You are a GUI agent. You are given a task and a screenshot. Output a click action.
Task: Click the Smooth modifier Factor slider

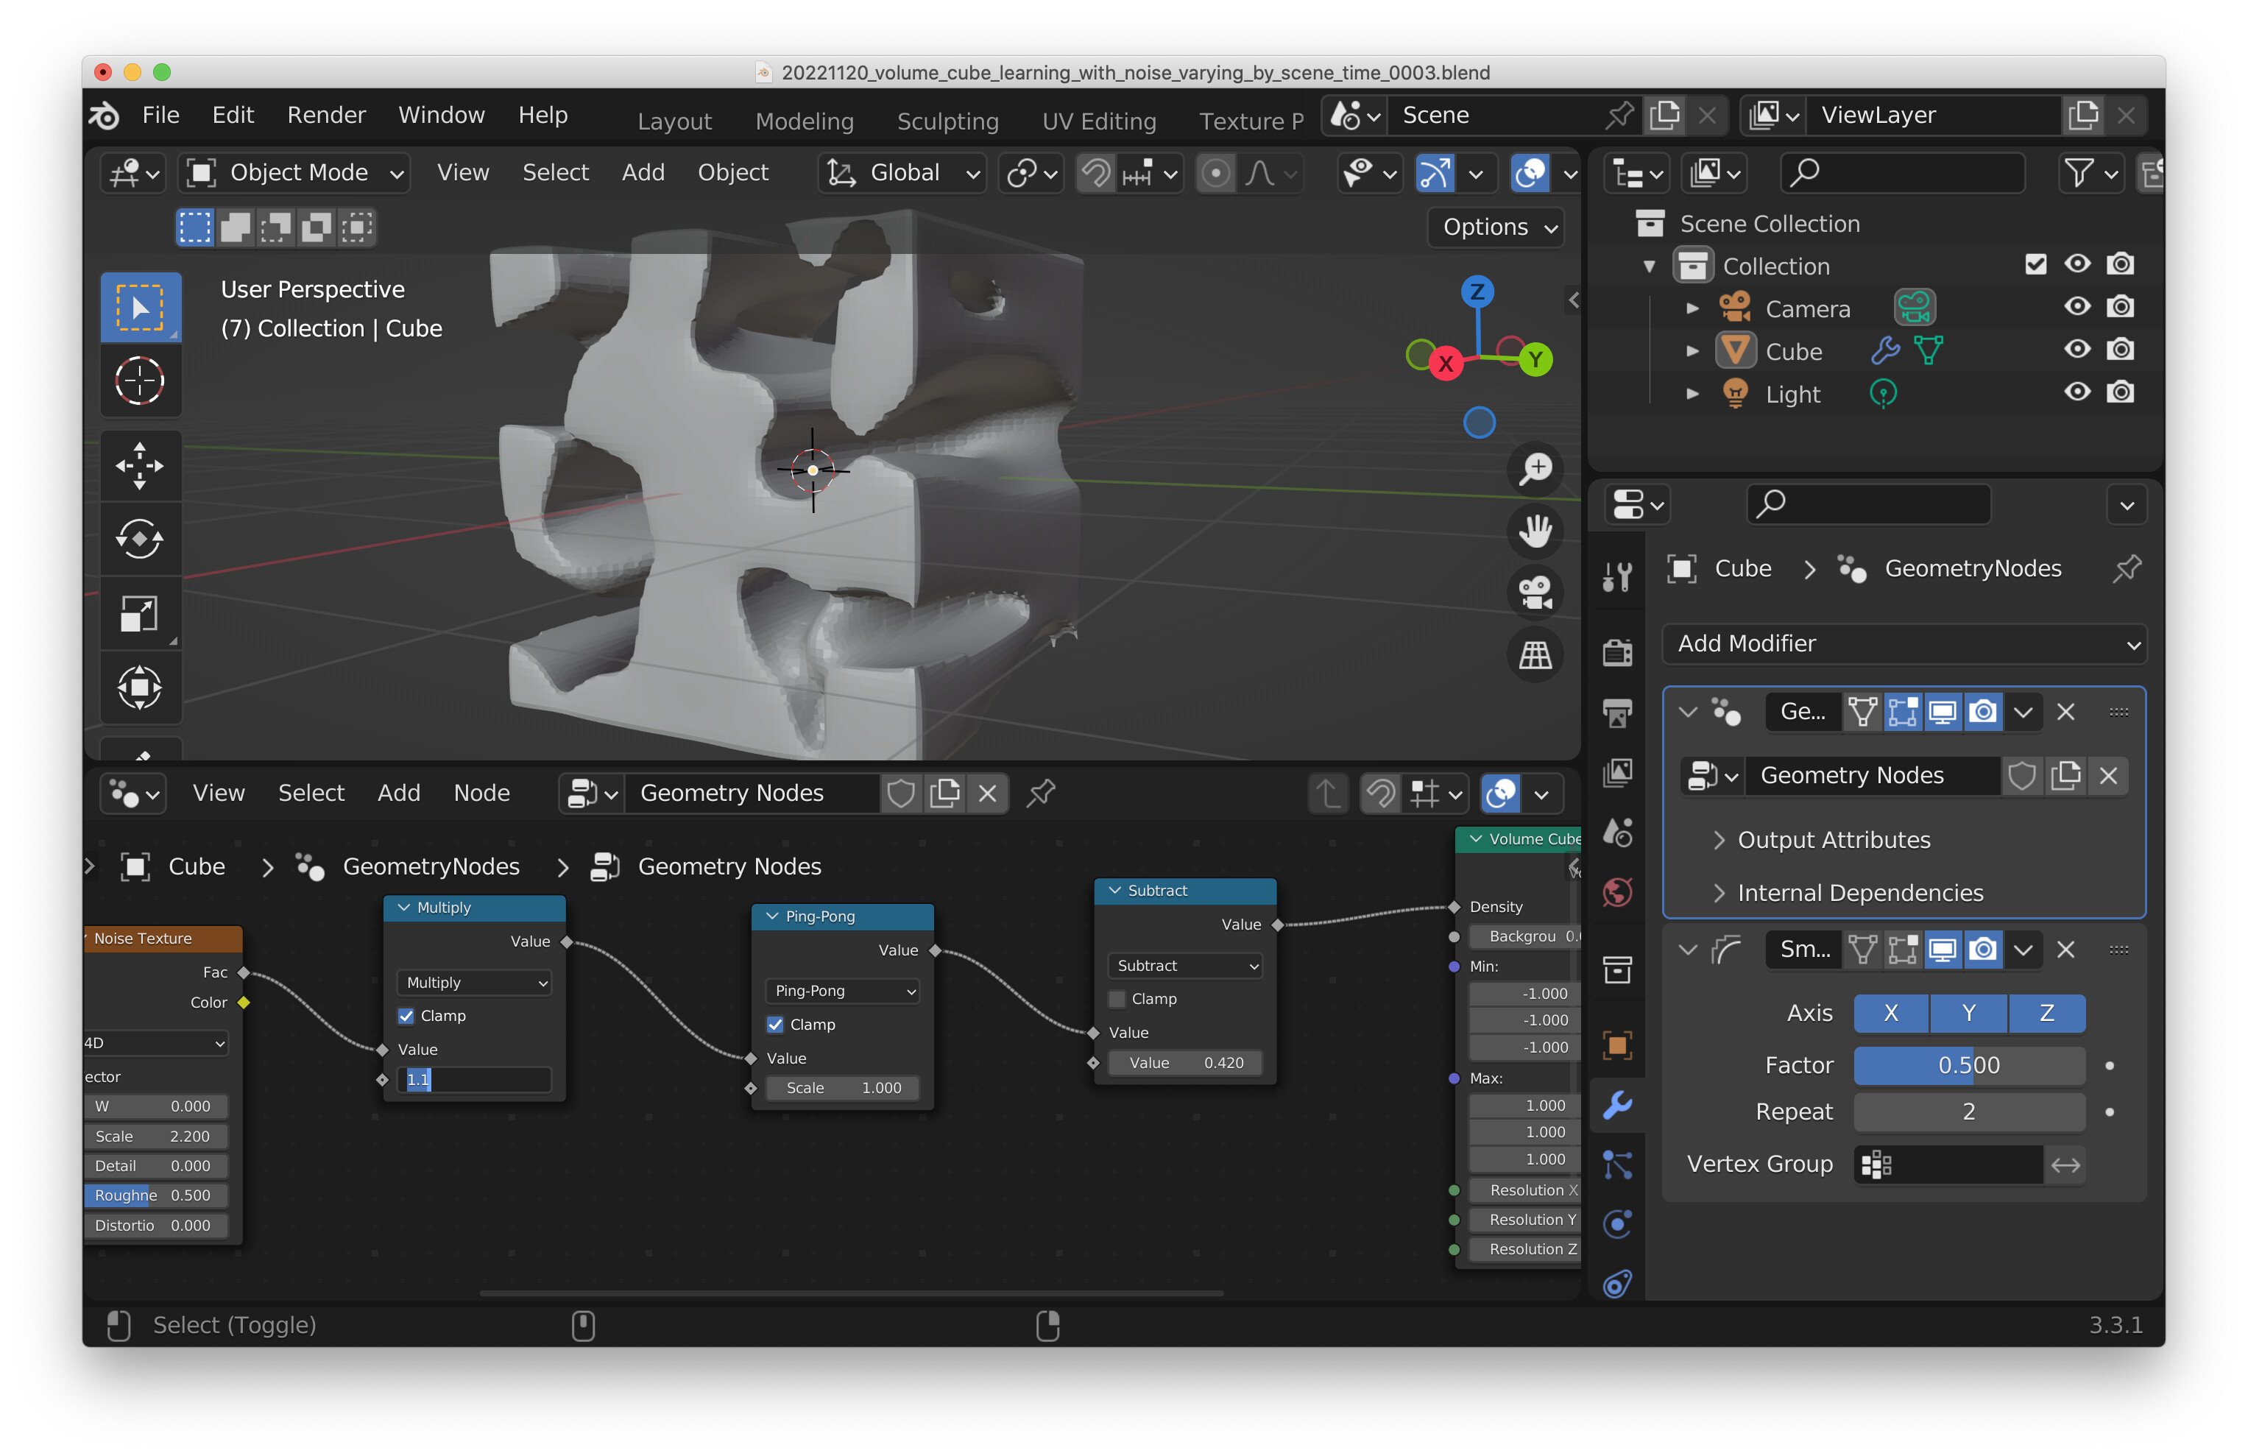pyautogui.click(x=1968, y=1066)
